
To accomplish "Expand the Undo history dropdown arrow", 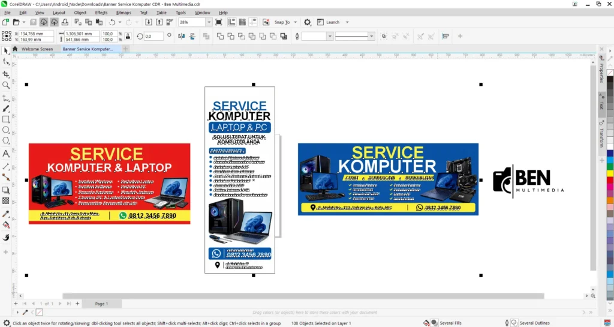I will click(x=120, y=22).
